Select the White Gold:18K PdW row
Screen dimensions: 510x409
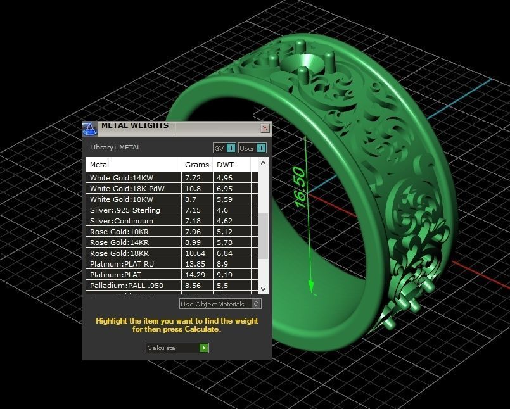172,189
